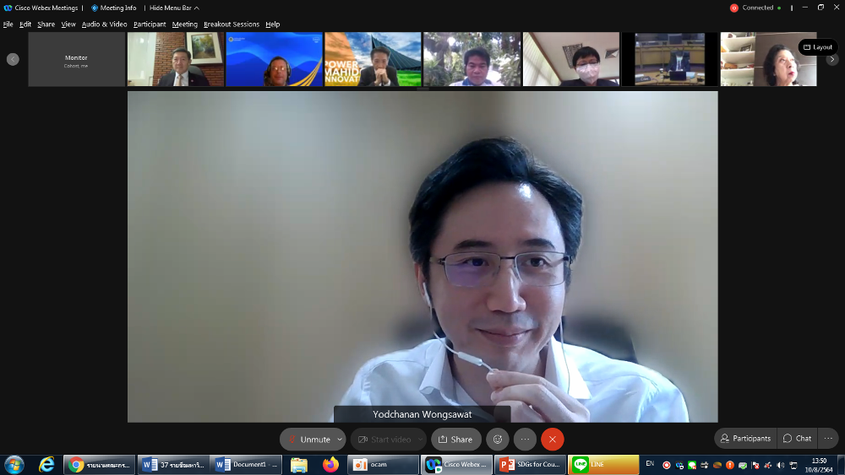Image resolution: width=845 pixels, height=475 pixels.
Task: Open LINE app in the taskbar
Action: coord(603,465)
